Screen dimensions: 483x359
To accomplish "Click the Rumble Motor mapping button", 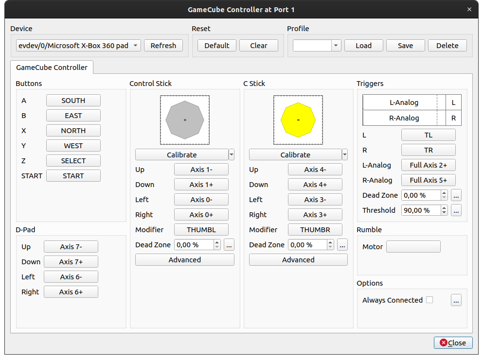I will click(413, 247).
